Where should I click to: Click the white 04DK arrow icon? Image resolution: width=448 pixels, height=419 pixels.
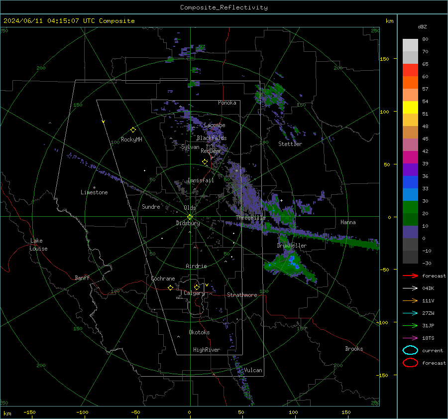tap(410, 288)
